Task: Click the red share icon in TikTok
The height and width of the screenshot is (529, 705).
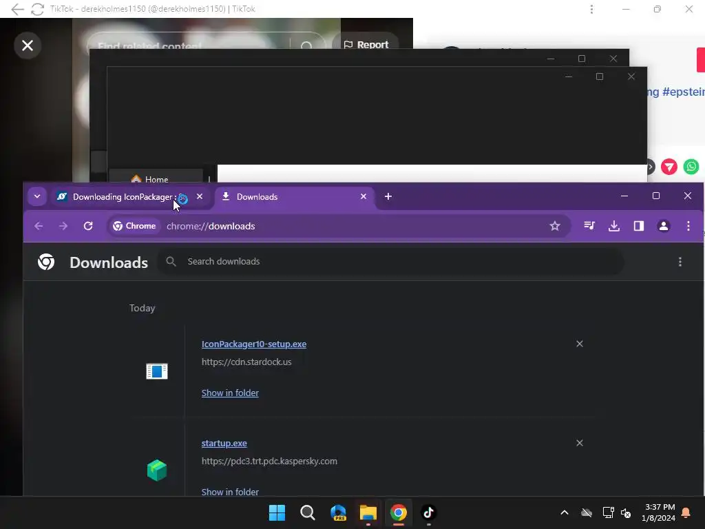Action: point(669,167)
